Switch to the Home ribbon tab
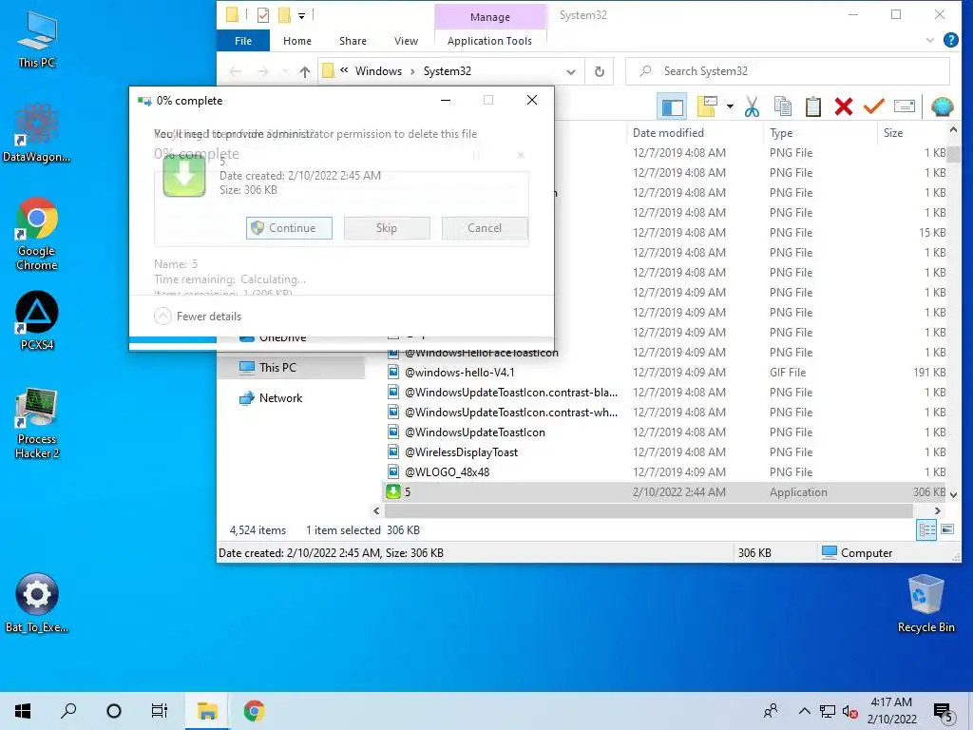Image resolution: width=973 pixels, height=730 pixels. point(297,41)
